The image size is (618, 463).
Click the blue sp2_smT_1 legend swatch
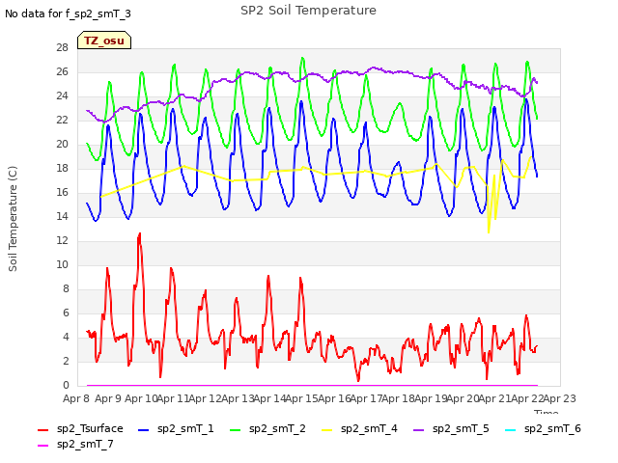coord(144,430)
